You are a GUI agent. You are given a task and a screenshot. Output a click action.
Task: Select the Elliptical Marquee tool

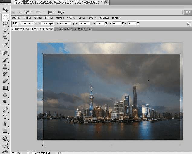(5, 17)
